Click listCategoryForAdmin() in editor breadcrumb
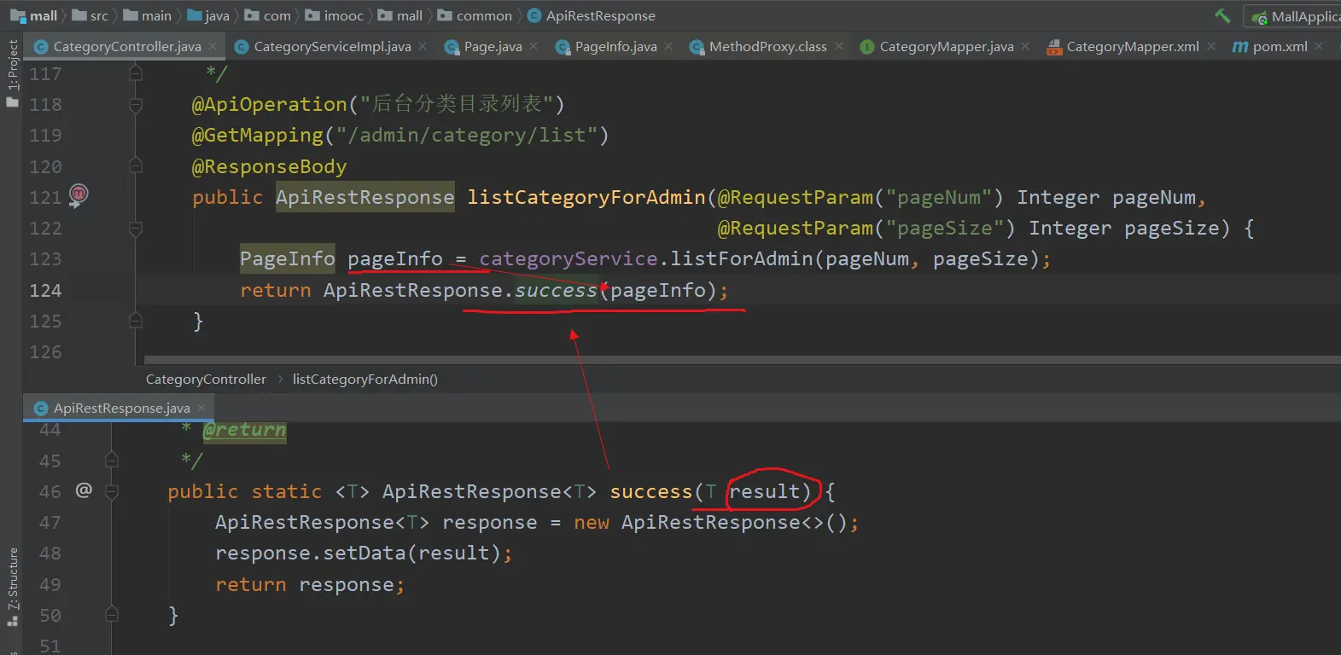This screenshot has height=655, width=1341. pyautogui.click(x=364, y=380)
